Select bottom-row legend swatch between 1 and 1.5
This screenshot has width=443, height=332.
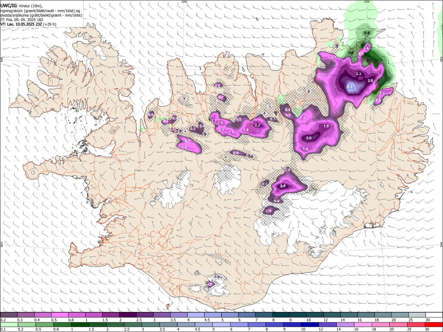(80, 324)
